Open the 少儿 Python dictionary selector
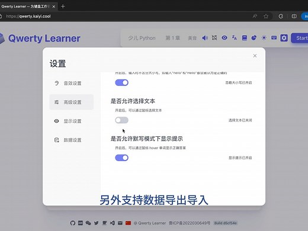Image resolution: width=308 pixels, height=231 pixels. pos(142,38)
